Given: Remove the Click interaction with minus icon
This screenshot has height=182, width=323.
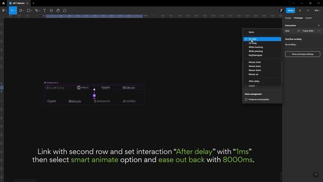Looking at the screenshot, I should [318, 31].
